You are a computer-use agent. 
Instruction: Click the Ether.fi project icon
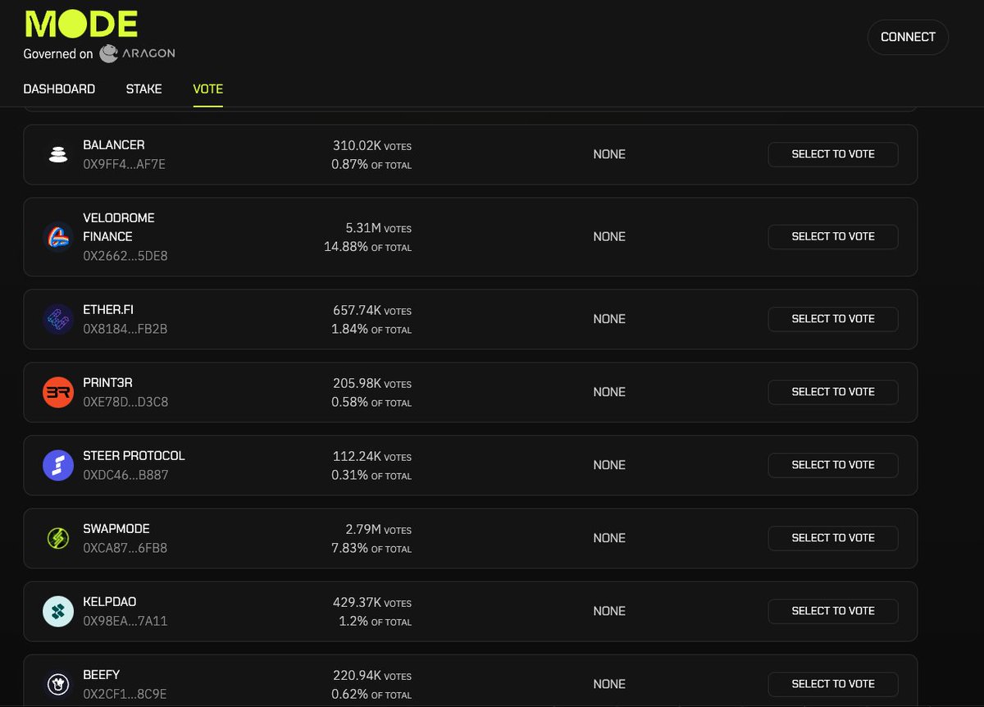[x=58, y=319]
